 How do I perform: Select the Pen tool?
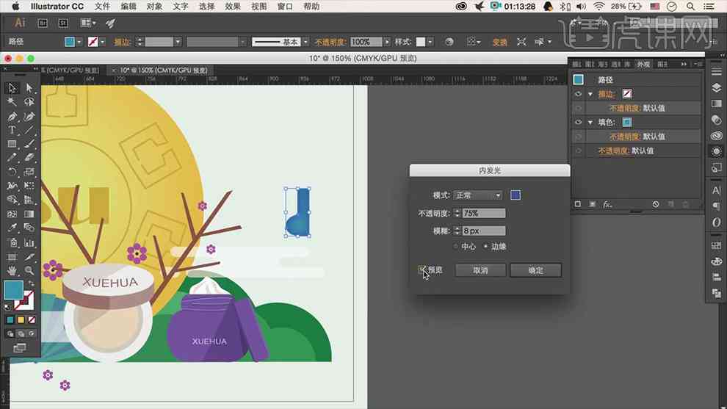tap(12, 116)
